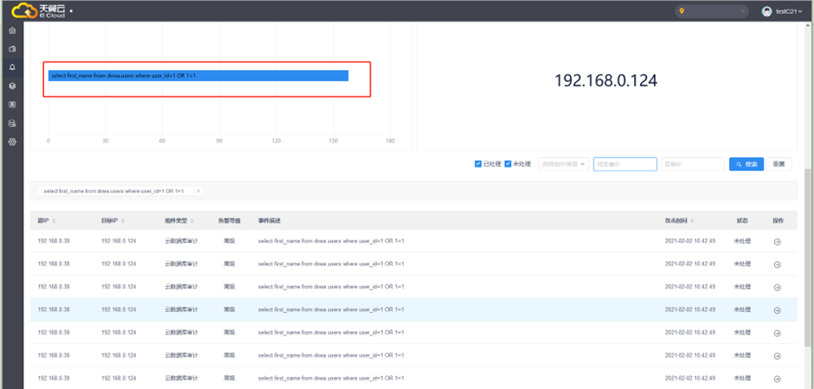Focus the 攻击者IP input field
The image size is (814, 389).
click(x=624, y=164)
